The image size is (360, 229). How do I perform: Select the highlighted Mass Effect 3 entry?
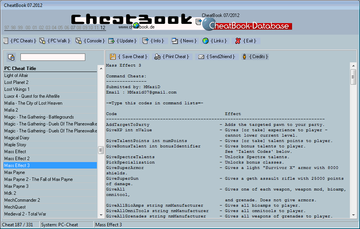(50, 165)
